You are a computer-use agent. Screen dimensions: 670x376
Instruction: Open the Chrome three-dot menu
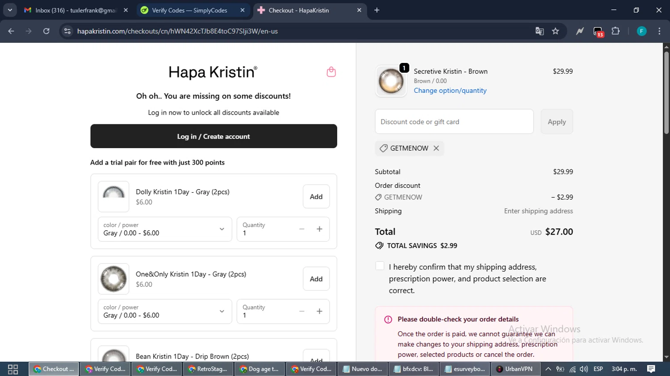(659, 31)
